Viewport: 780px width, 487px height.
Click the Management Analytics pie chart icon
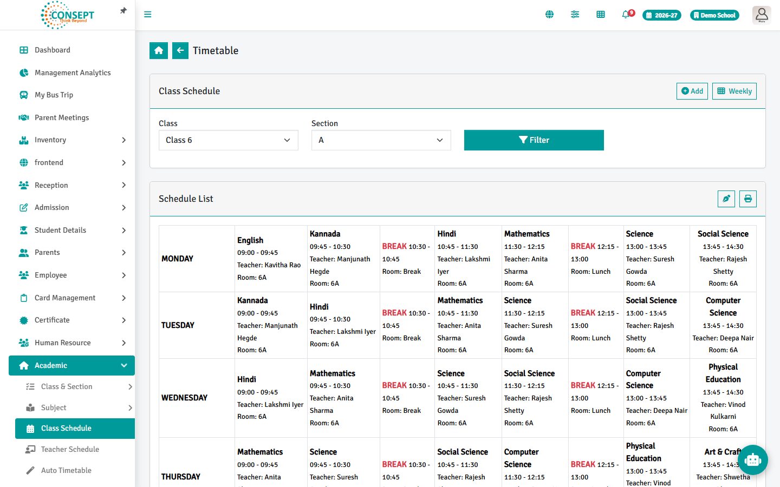pos(24,73)
